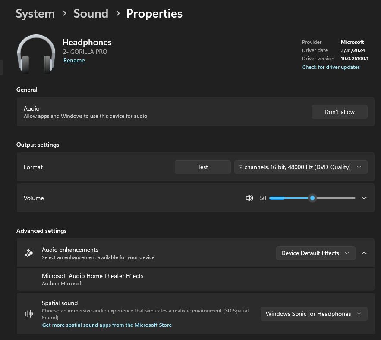The height and width of the screenshot is (340, 381).
Task: Click the Audio enhancements sparkle icon
Action: (x=29, y=253)
